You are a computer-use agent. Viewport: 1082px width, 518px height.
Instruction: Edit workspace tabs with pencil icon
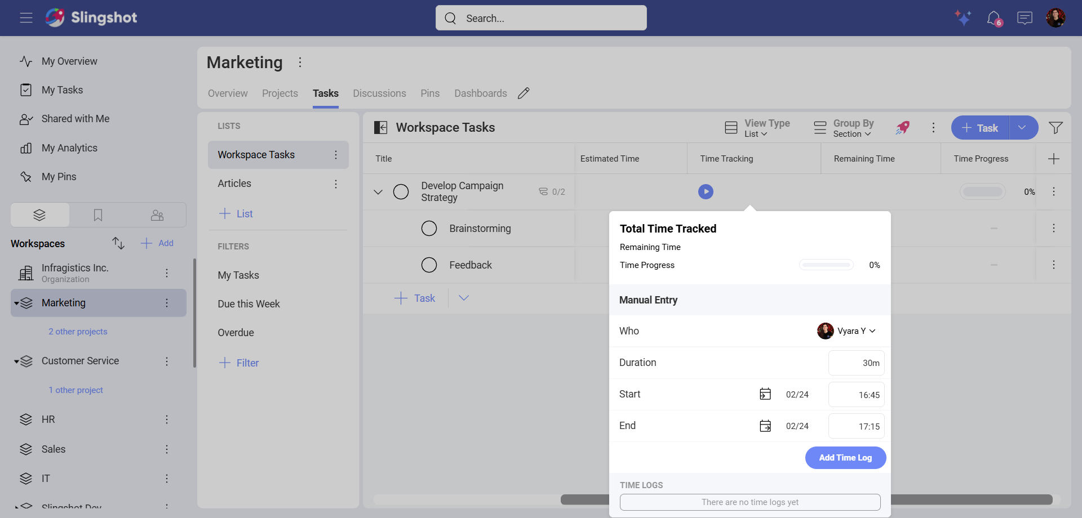point(524,93)
